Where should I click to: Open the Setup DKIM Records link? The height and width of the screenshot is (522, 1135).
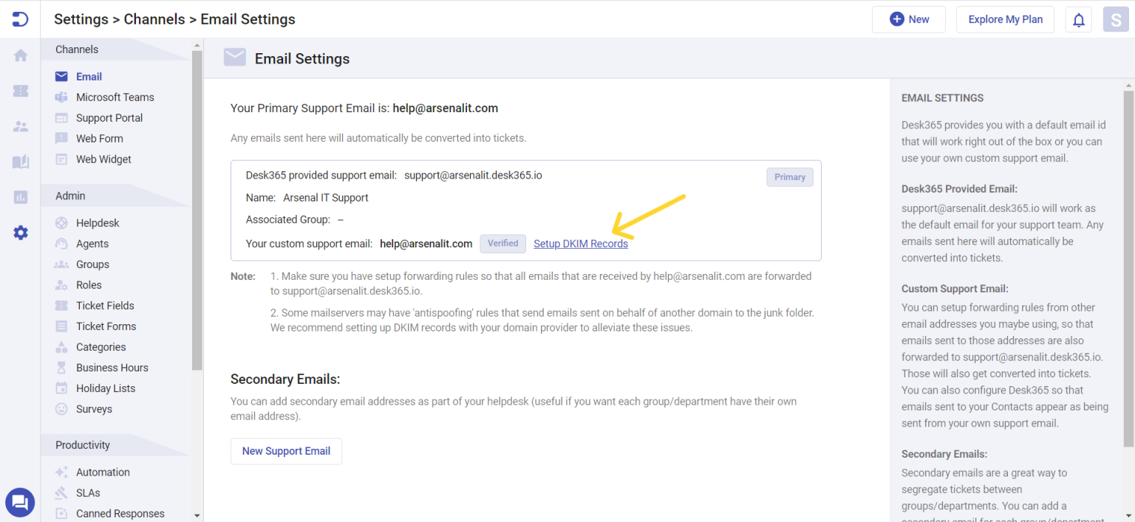581,243
